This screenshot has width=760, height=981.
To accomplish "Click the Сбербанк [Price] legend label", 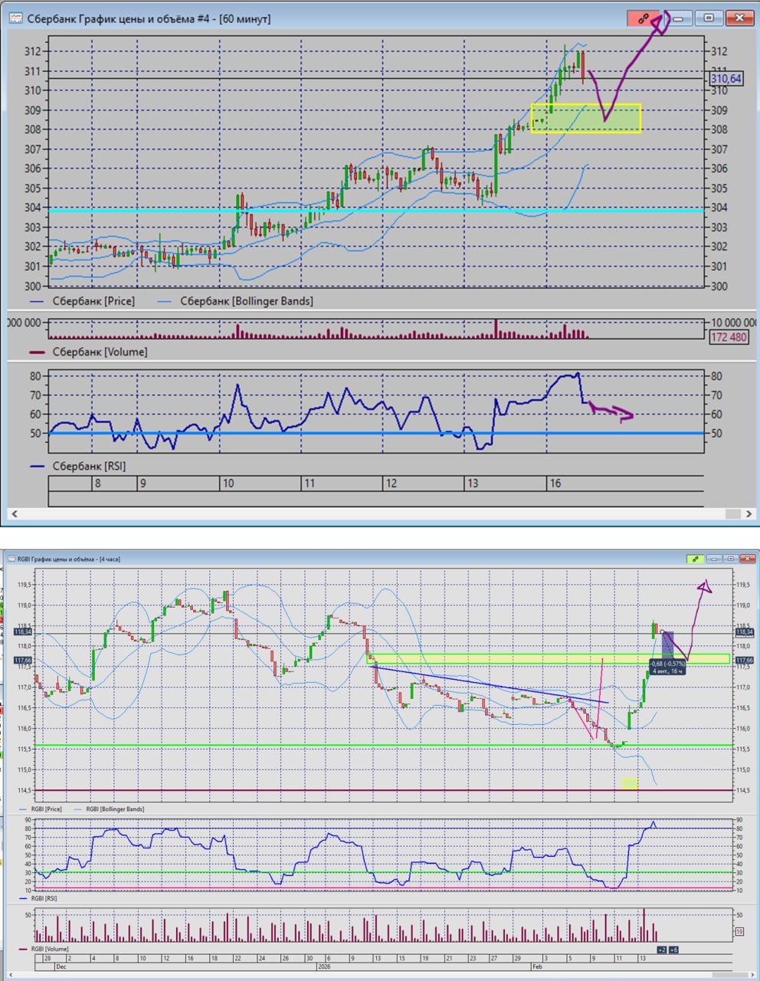I will pos(93,301).
